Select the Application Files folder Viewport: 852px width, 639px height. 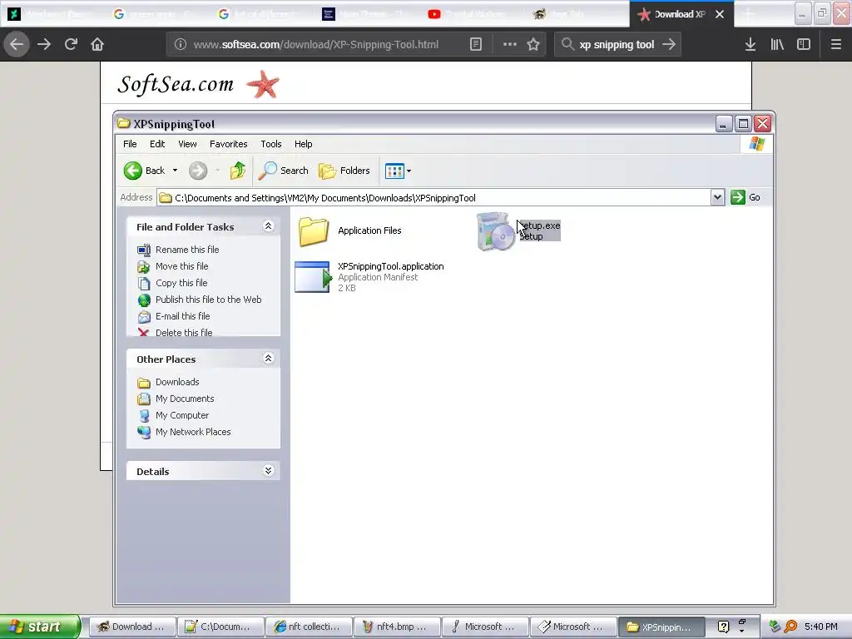(314, 231)
